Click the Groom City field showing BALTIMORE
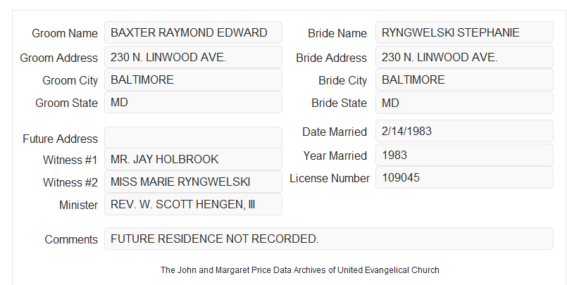 tap(193, 80)
